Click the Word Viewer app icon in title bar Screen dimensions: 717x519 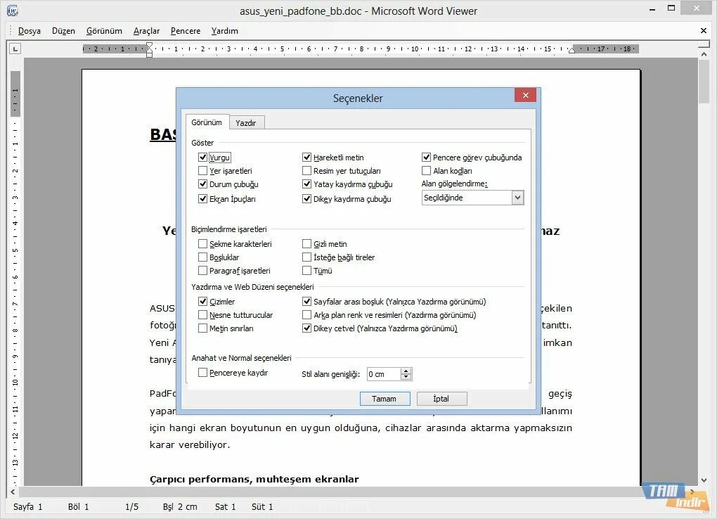(x=13, y=10)
